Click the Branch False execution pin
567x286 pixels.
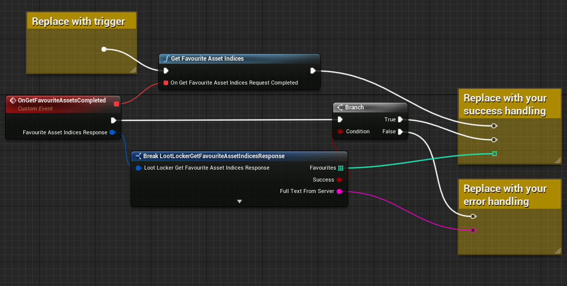[400, 132]
